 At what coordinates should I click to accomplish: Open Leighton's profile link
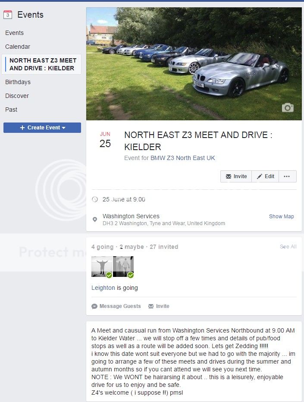pos(103,288)
